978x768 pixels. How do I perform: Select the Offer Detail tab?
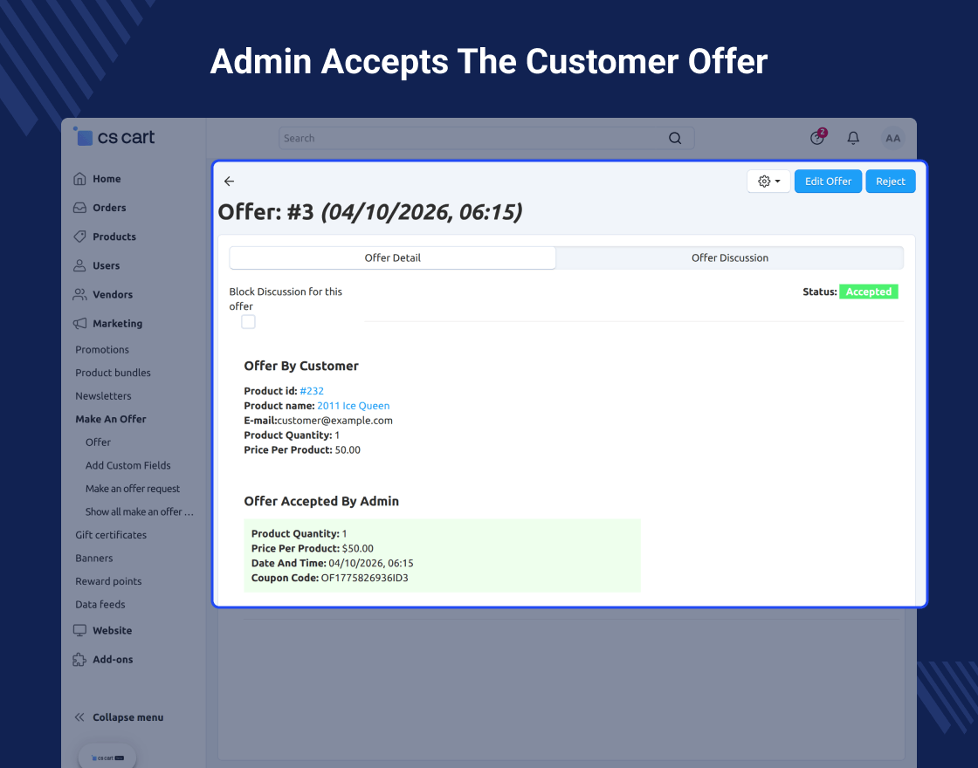(x=392, y=258)
